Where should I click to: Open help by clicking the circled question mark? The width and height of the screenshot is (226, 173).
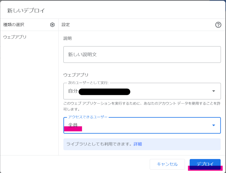(x=218, y=25)
